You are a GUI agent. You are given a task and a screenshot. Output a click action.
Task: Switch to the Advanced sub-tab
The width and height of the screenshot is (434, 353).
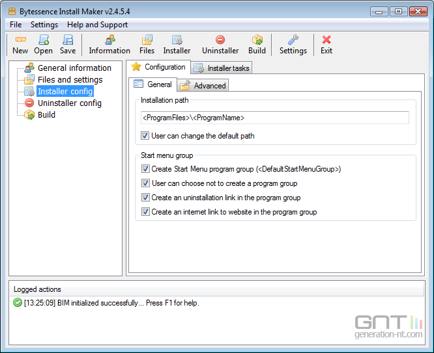pos(203,86)
